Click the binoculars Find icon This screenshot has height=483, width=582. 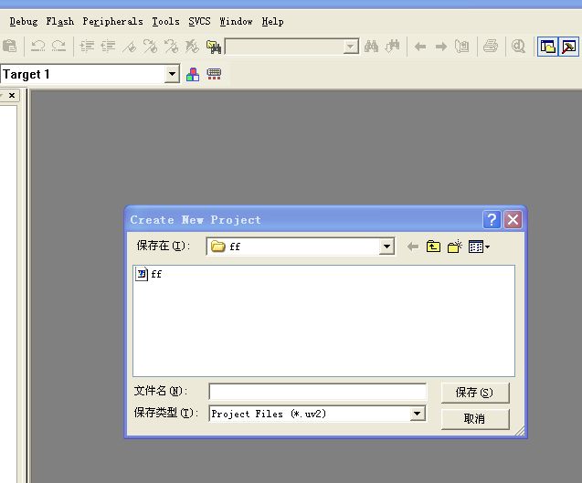[x=371, y=47]
